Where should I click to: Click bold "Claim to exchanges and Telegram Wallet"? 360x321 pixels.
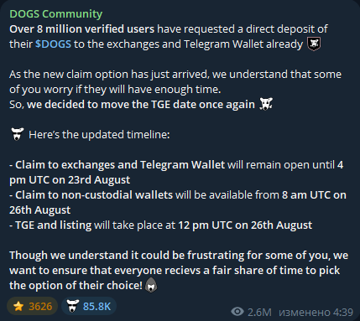[120, 165]
